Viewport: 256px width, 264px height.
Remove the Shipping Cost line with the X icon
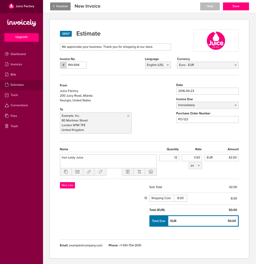click(146, 198)
